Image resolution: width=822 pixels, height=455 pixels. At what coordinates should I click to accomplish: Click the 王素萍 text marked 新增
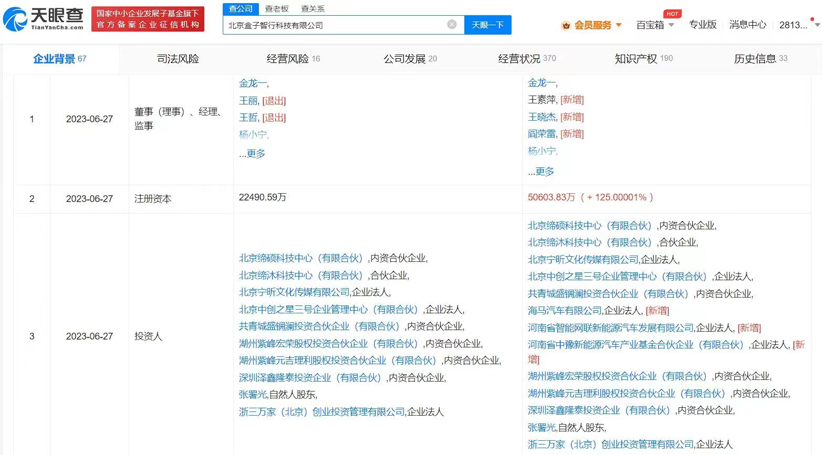[x=542, y=99]
